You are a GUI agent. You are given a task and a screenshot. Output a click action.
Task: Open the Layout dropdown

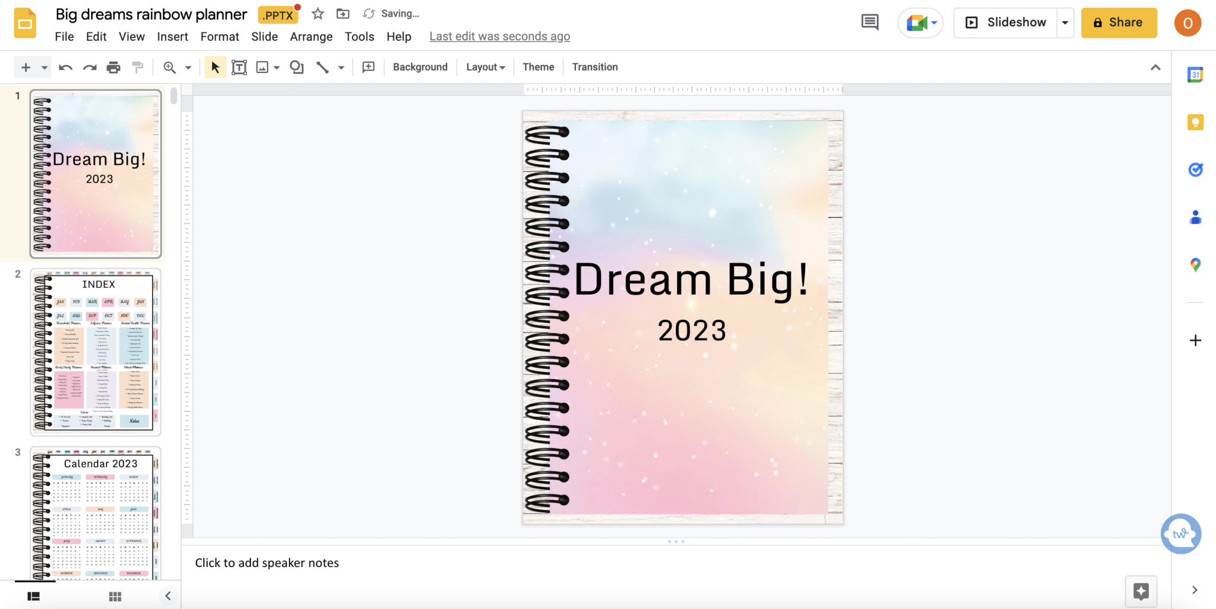[484, 67]
